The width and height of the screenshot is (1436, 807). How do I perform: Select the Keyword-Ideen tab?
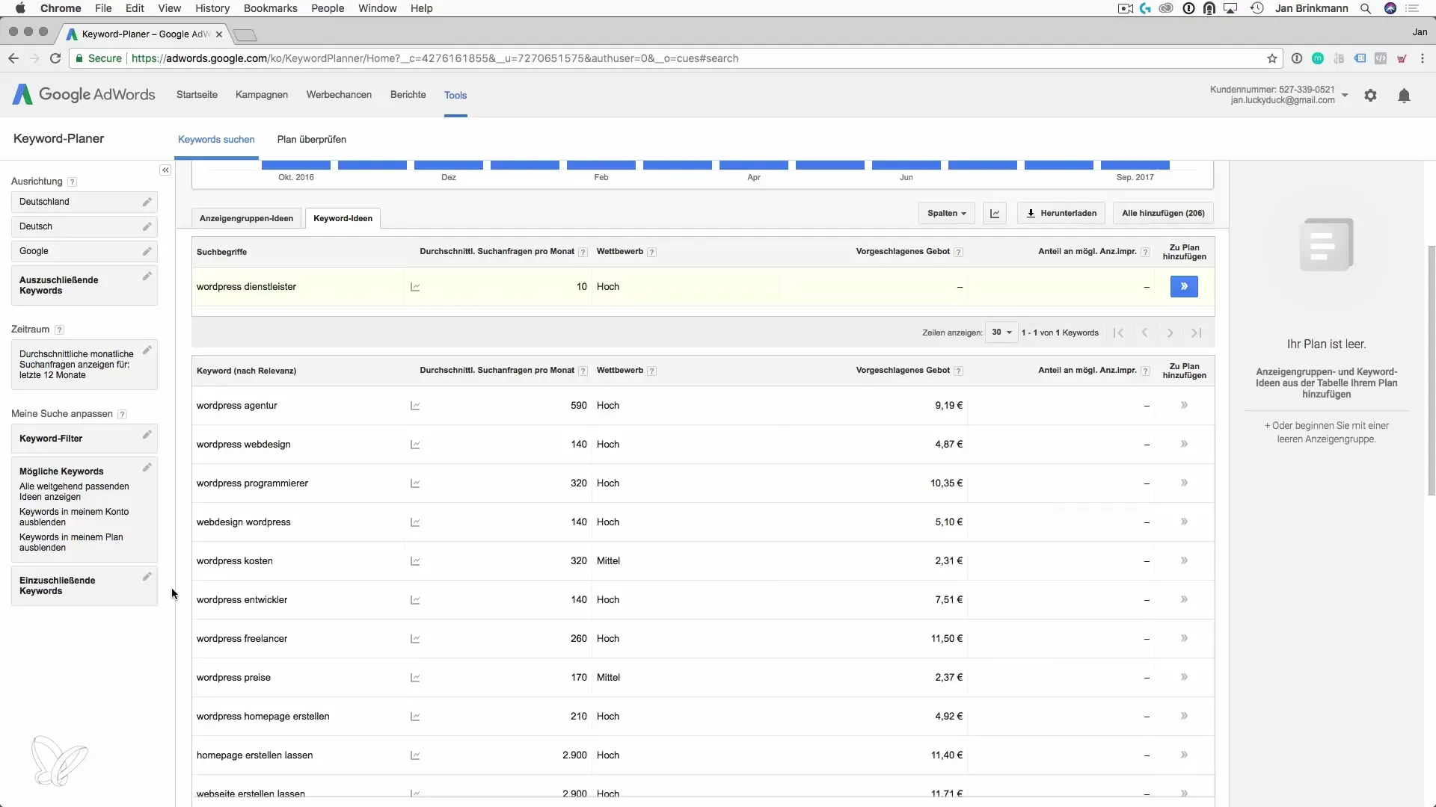tap(343, 218)
